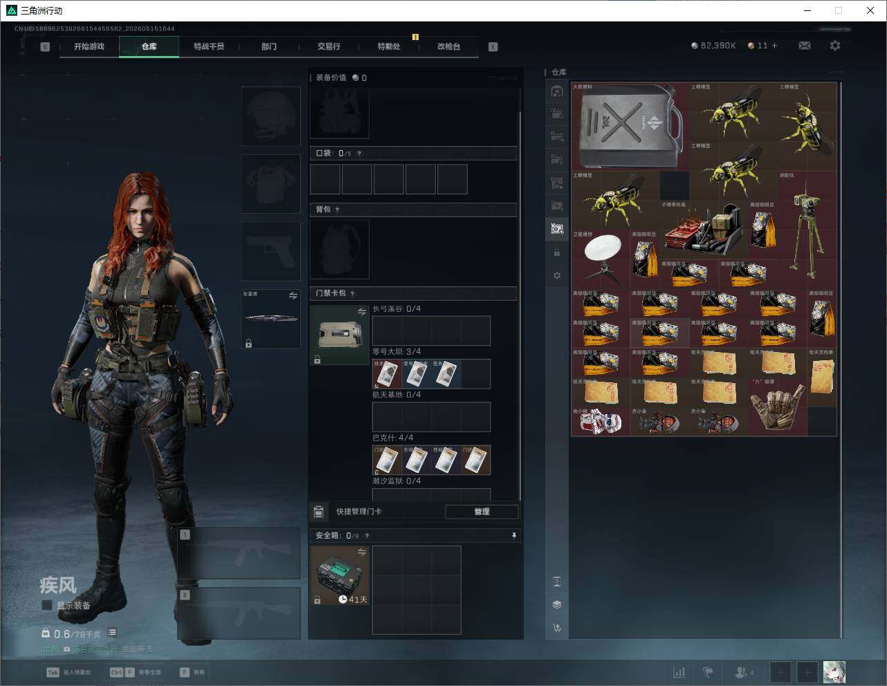Toggle the pin icon on 安全箱 header
This screenshot has width=887, height=686.
tap(513, 535)
